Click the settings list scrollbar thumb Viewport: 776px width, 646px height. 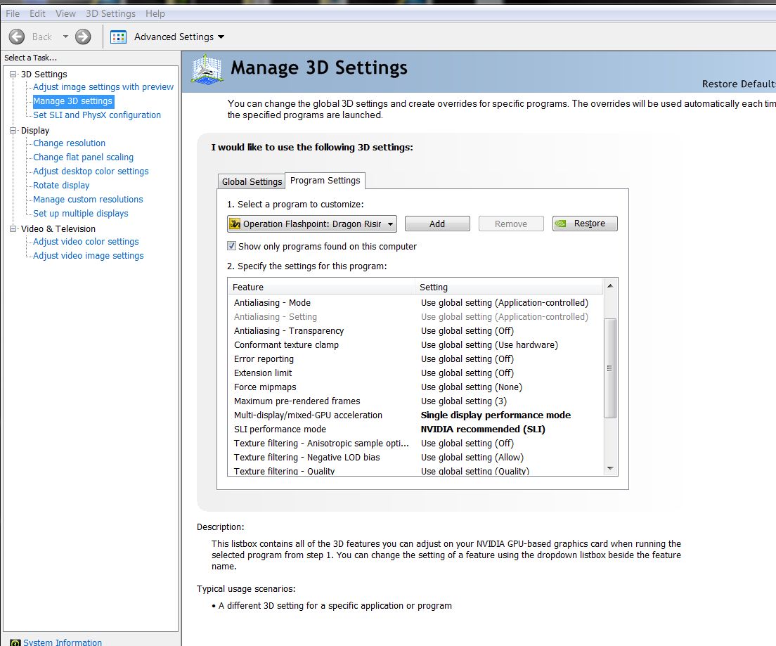tap(610, 368)
